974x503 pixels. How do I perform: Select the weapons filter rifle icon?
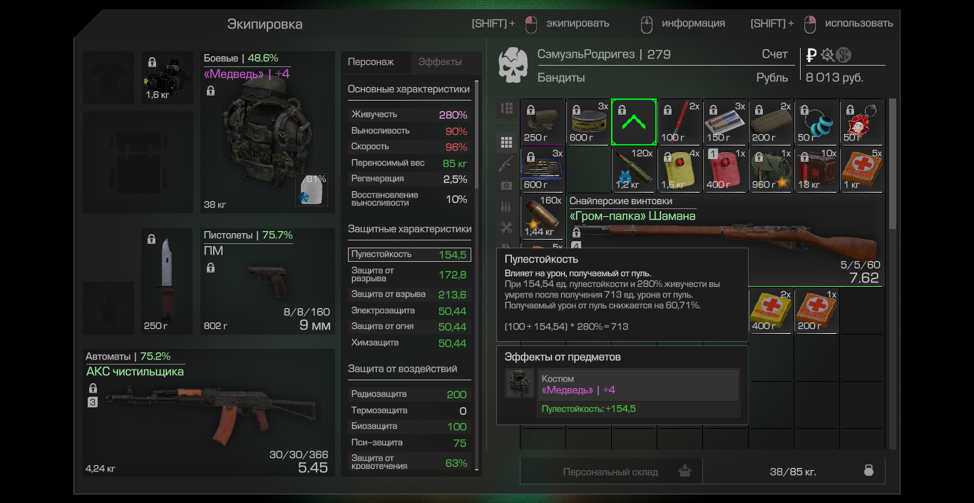507,164
